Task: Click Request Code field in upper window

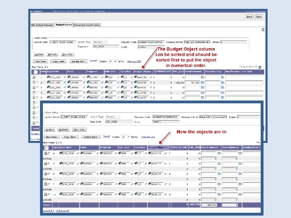Action: tap(151, 42)
